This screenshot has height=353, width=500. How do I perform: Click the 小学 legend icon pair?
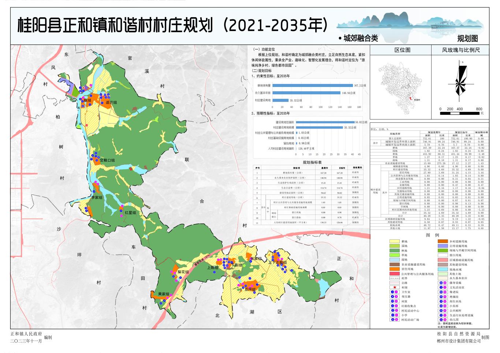[394, 315]
